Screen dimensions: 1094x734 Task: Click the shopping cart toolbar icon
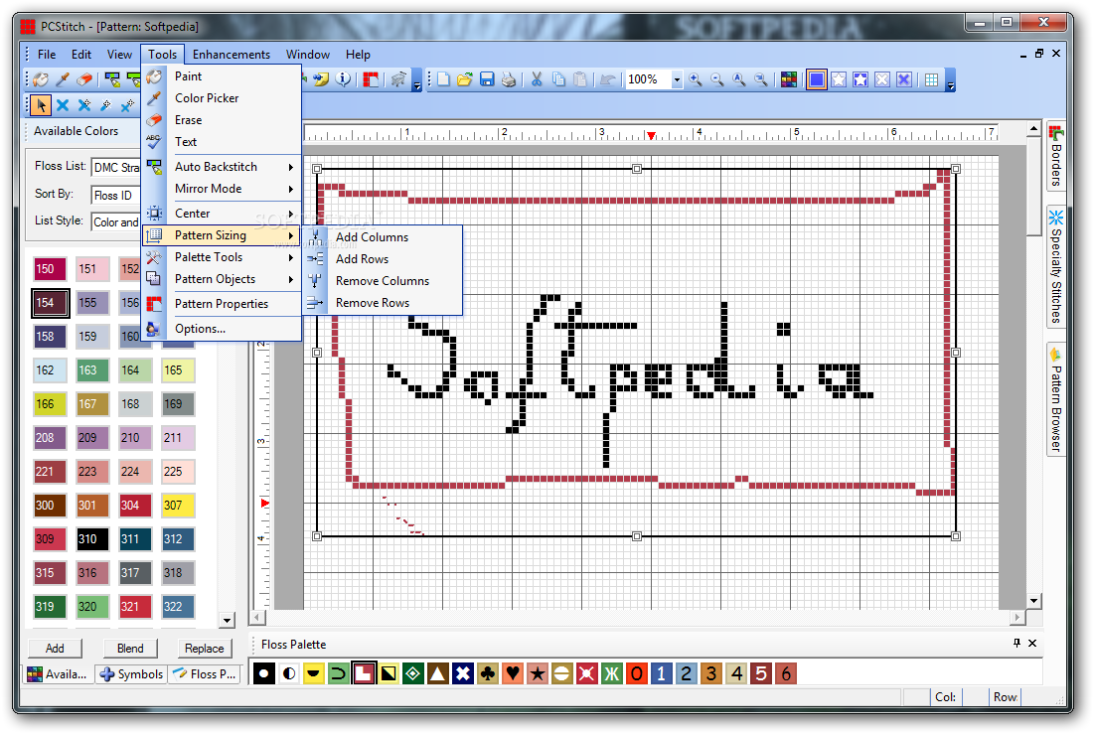[398, 79]
